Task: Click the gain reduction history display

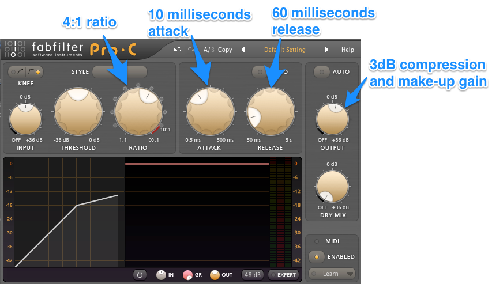Action: (197, 212)
